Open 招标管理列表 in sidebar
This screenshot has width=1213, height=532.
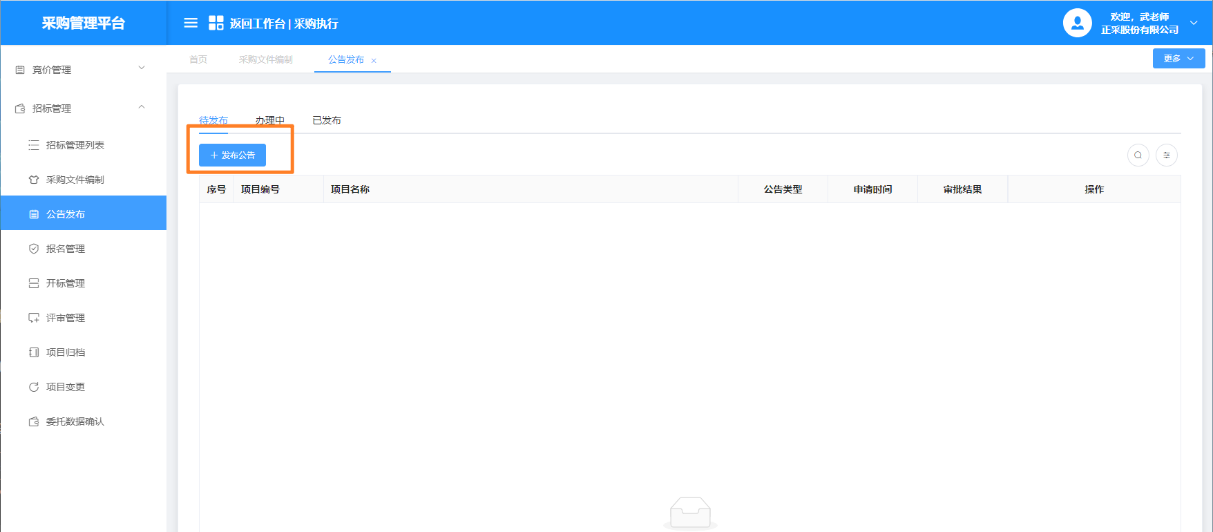[75, 145]
